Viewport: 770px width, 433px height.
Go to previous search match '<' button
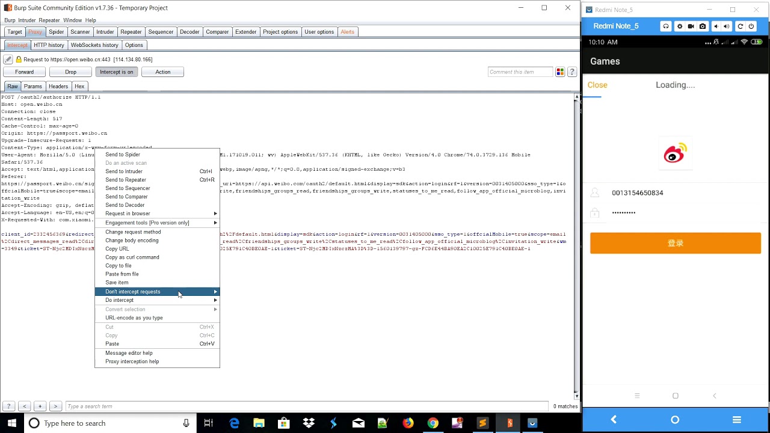pyautogui.click(x=25, y=406)
